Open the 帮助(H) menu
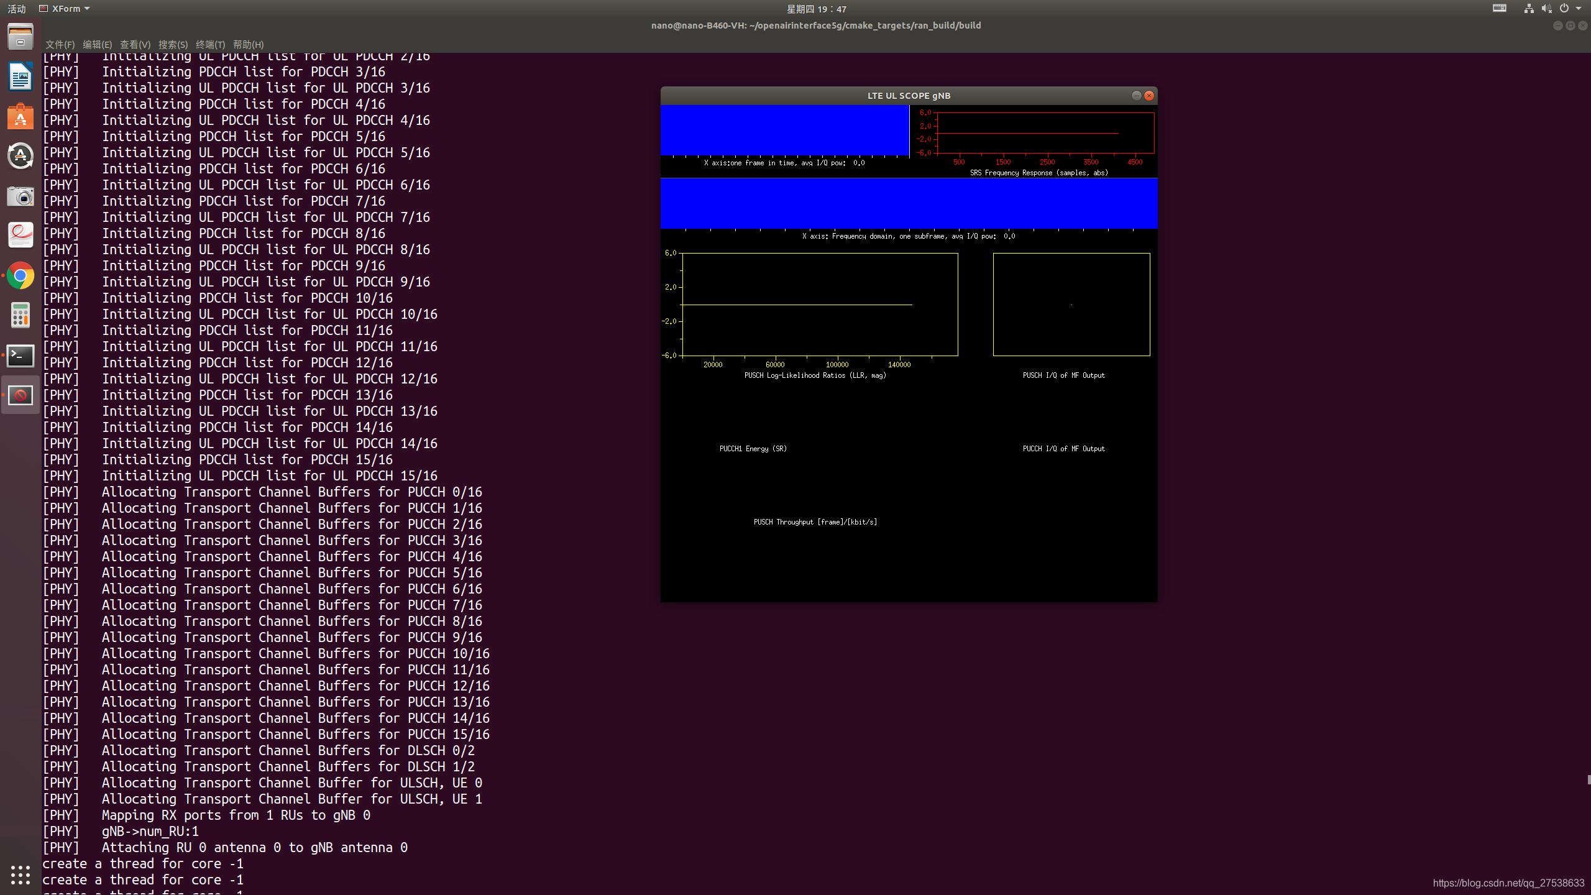The width and height of the screenshot is (1591, 895). coord(248,45)
